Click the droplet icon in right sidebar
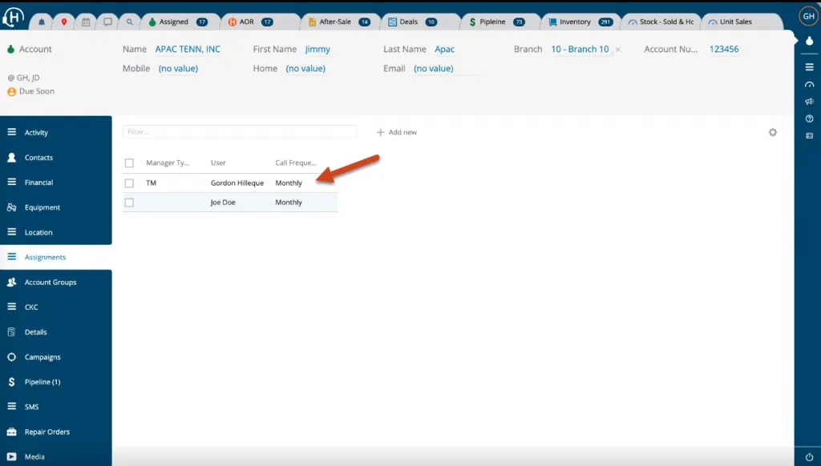The image size is (821, 466). click(809, 41)
